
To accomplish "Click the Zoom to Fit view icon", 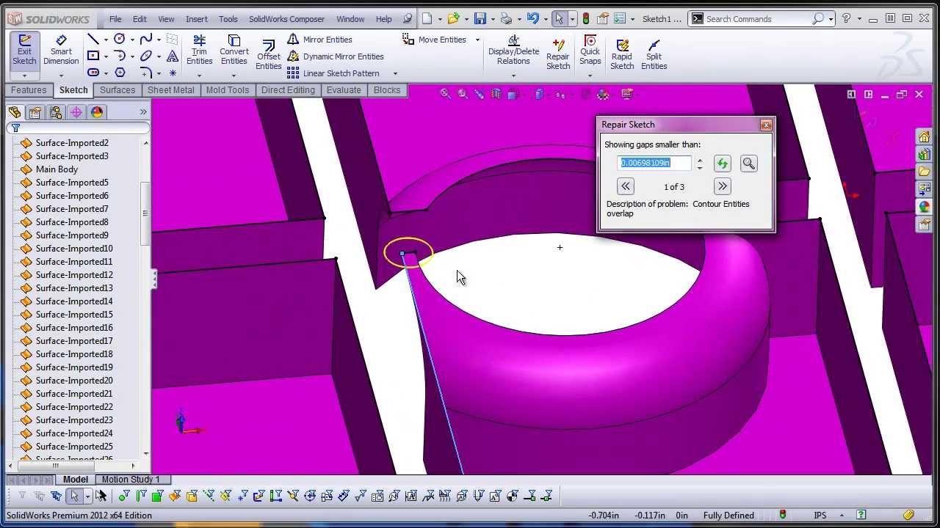I will (x=445, y=94).
